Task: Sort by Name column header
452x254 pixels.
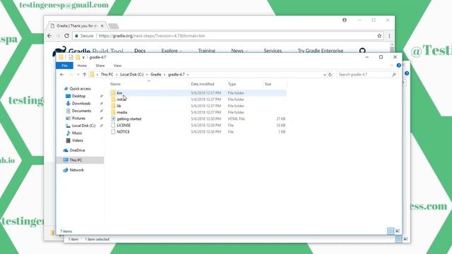Action: (x=115, y=84)
